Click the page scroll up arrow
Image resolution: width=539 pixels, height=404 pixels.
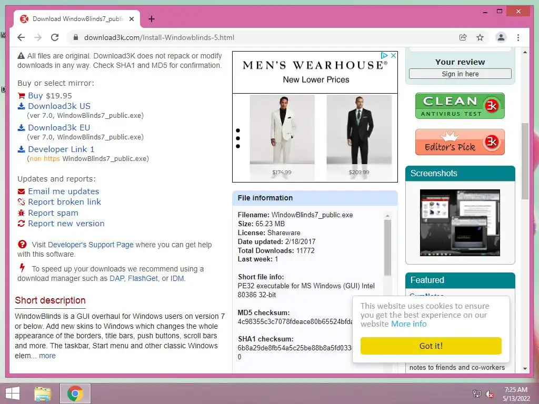coord(525,52)
